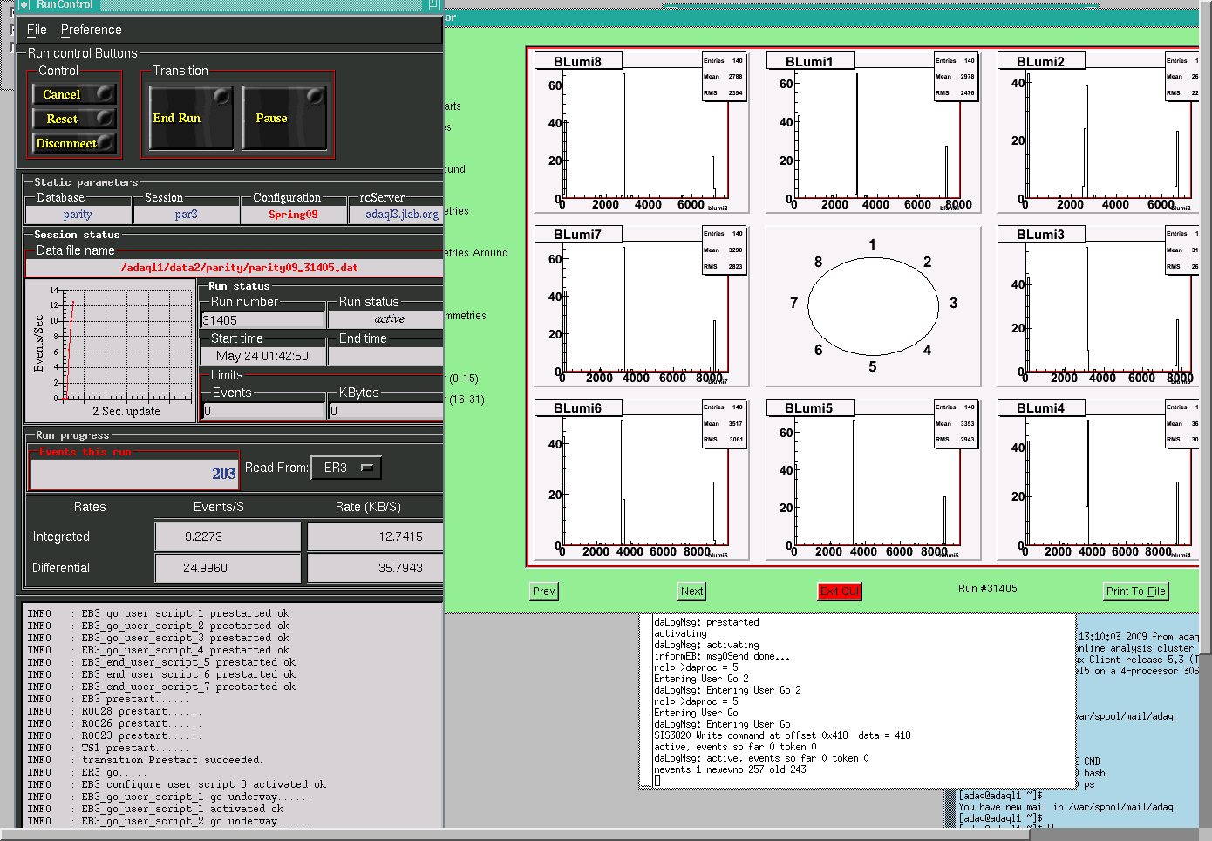Screen dimensions: 1212x841
Task: Click the Events/Sec rate graph
Action: click(110, 351)
